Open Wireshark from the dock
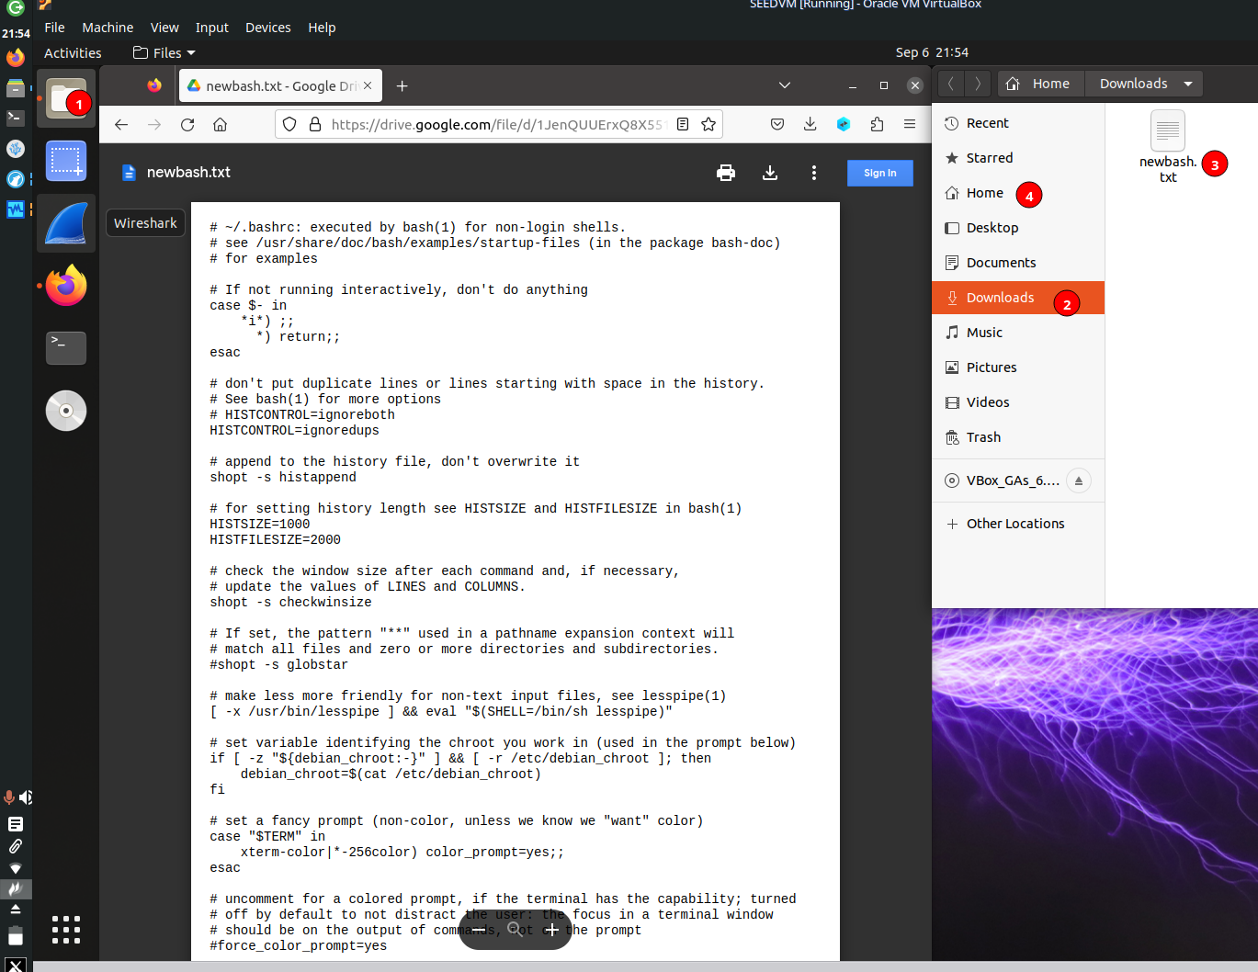Viewport: 1258px width, 972px height. coord(66,224)
